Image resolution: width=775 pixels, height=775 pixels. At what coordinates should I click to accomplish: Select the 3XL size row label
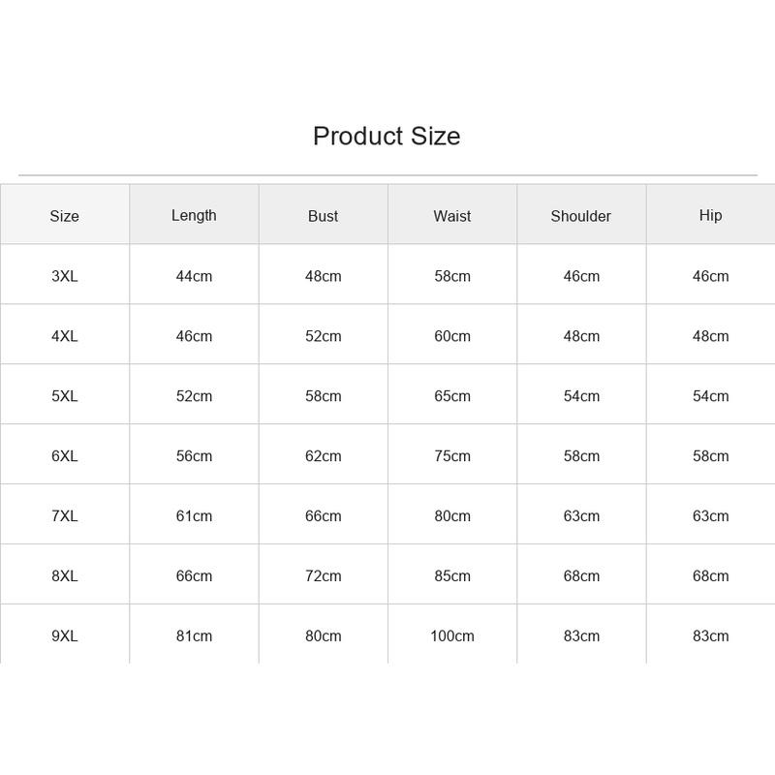click(x=65, y=276)
